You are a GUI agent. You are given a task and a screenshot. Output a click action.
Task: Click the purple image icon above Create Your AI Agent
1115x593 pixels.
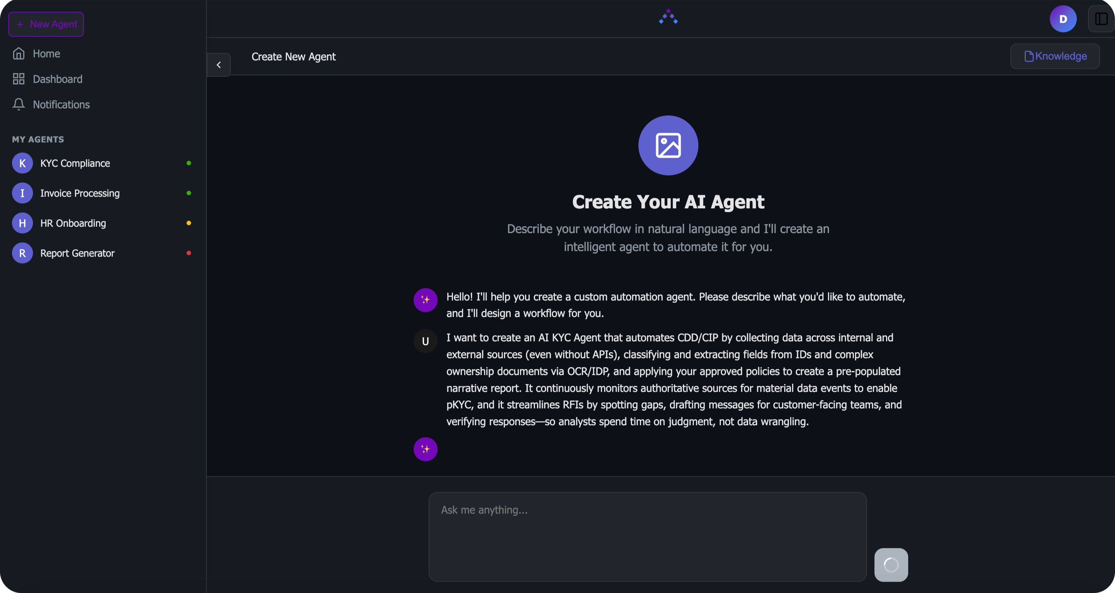pyautogui.click(x=668, y=145)
